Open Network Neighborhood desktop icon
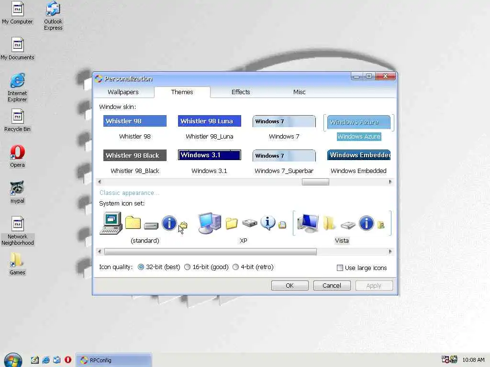Screen dimensions: 490x367 coord(18,231)
